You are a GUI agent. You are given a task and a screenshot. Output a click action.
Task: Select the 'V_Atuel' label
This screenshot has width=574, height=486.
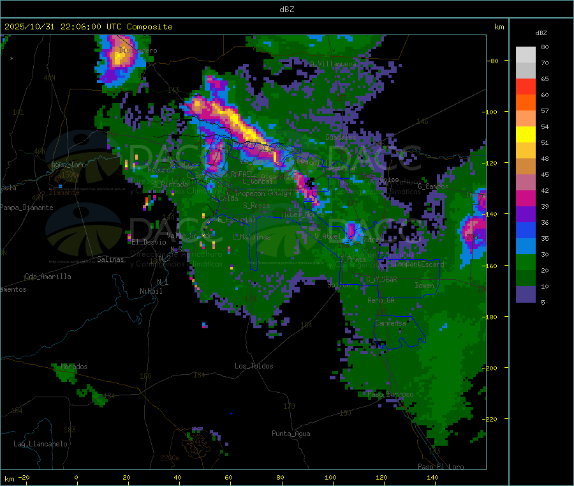tap(328, 236)
